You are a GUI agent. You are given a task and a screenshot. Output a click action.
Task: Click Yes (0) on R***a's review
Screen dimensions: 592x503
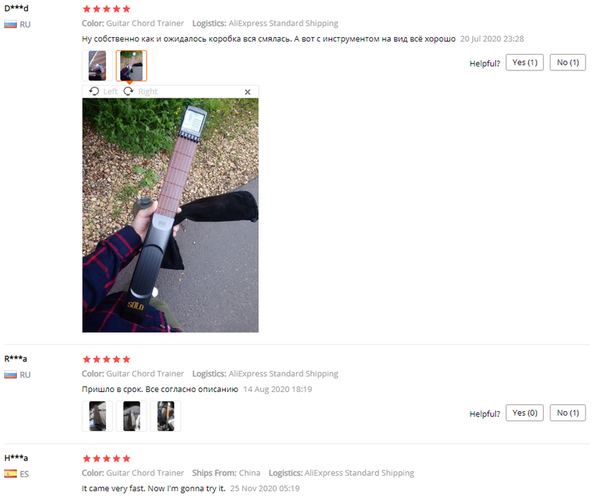click(525, 413)
